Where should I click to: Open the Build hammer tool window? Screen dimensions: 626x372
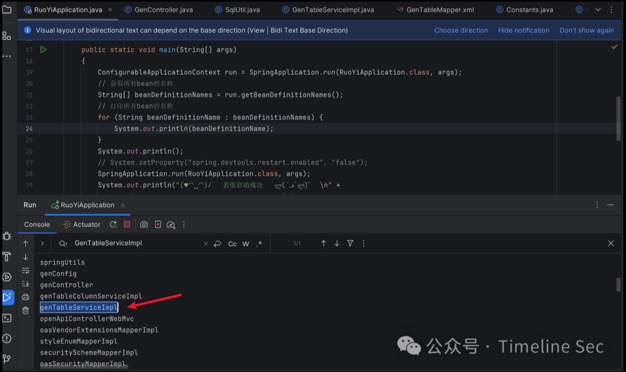click(7, 257)
